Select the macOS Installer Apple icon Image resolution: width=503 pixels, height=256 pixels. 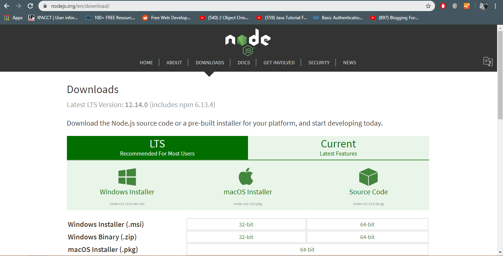[247, 176]
